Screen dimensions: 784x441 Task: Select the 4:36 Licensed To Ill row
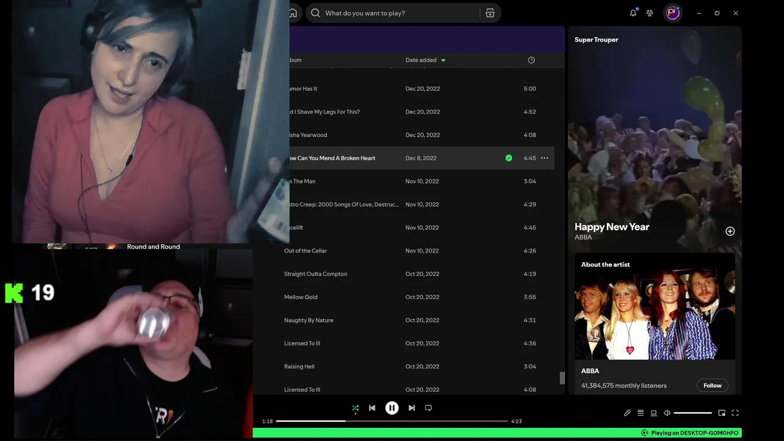[x=404, y=344]
